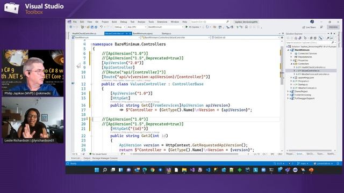Image resolution: width=344 pixels, height=193 pixels.
Task: Click the editor vertical scrollbar
Action: click(282, 95)
